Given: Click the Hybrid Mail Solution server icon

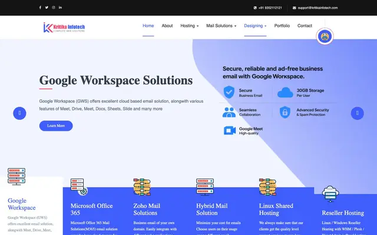Looking at the screenshot, I should 205,187.
